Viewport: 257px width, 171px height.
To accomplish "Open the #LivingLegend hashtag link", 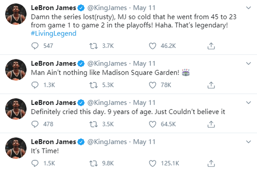I will point(54,33).
